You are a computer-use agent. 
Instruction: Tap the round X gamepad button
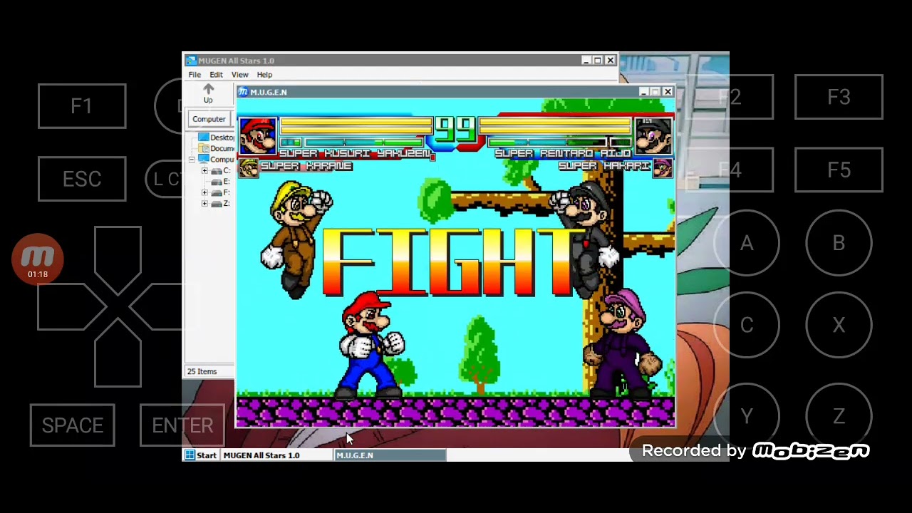click(x=839, y=326)
